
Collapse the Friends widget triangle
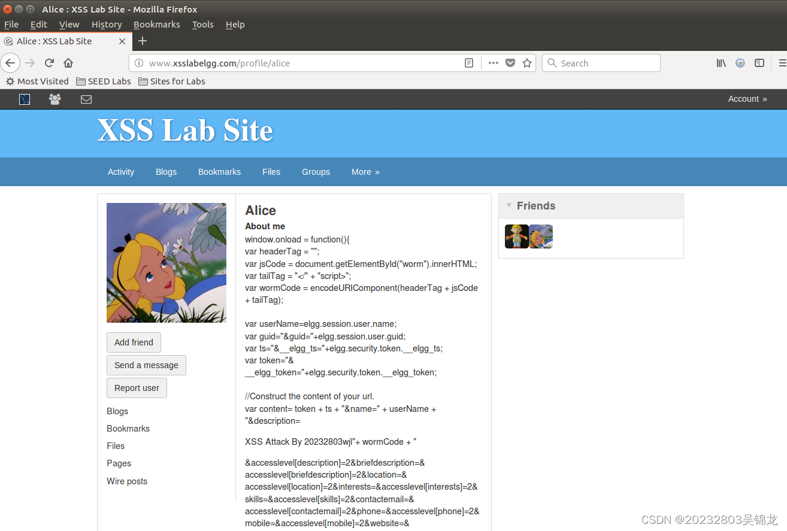(509, 205)
